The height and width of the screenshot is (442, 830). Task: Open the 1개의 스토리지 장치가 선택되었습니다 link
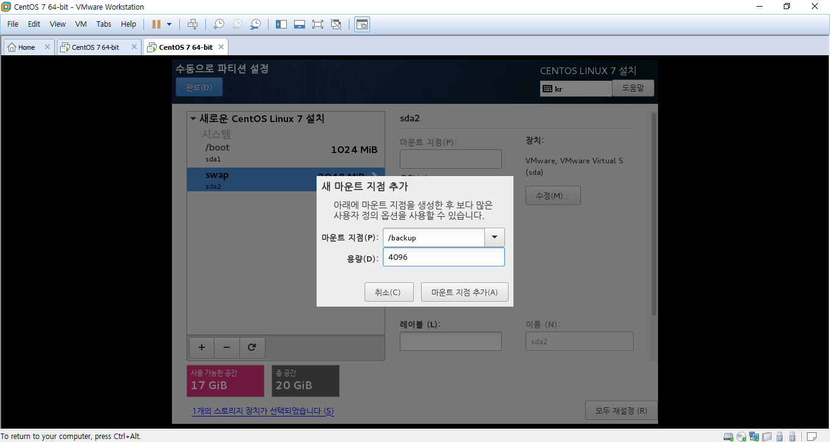pyautogui.click(x=263, y=411)
